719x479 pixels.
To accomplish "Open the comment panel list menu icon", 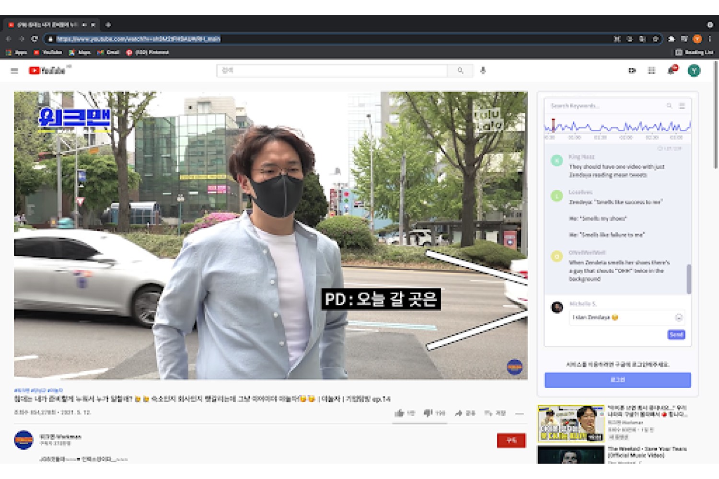I will coord(682,106).
